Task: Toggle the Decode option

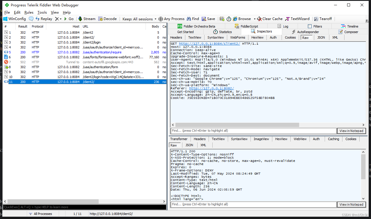Action: click(107, 19)
